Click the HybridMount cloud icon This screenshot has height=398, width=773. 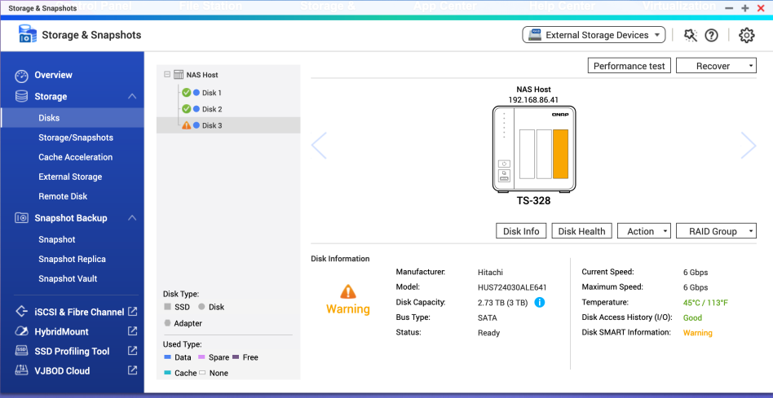point(22,331)
